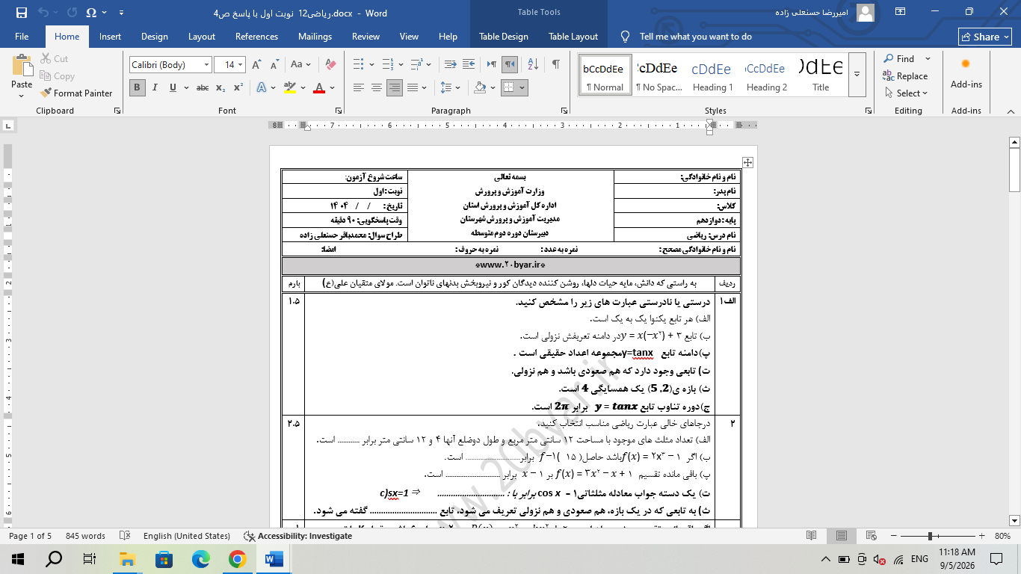Toggle justify alignment
The image size is (1021, 574).
pos(413,87)
